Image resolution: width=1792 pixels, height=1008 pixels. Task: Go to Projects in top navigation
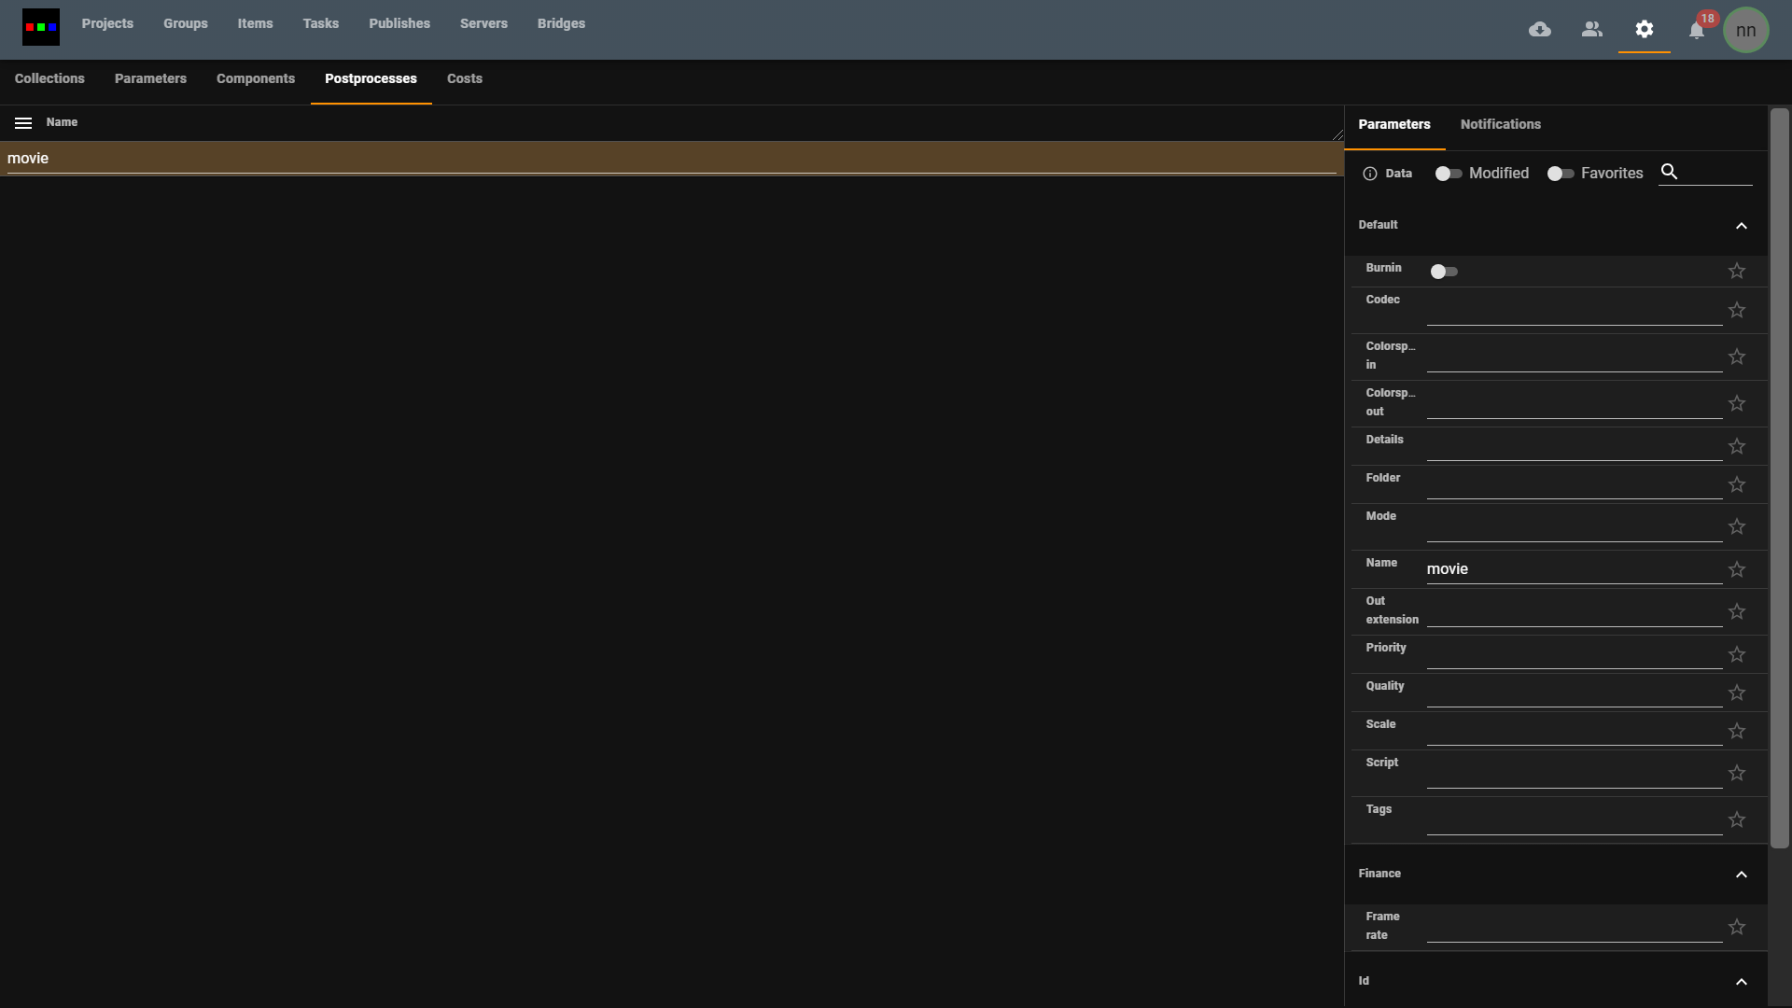pos(107,23)
